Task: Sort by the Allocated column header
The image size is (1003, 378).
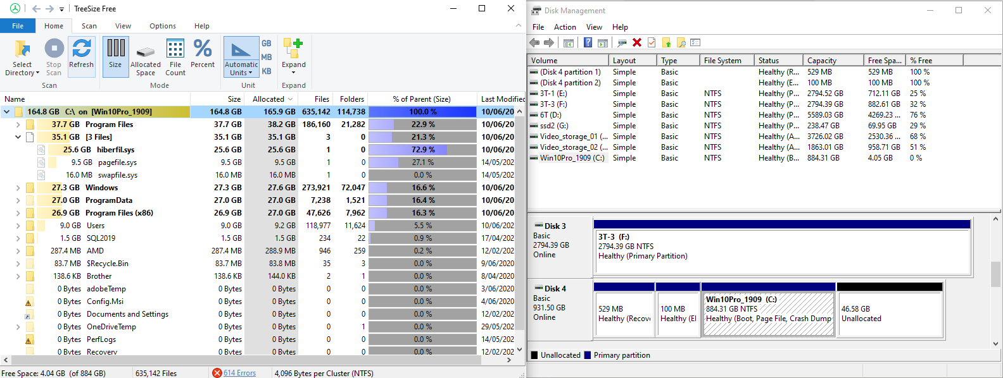Action: [272, 99]
